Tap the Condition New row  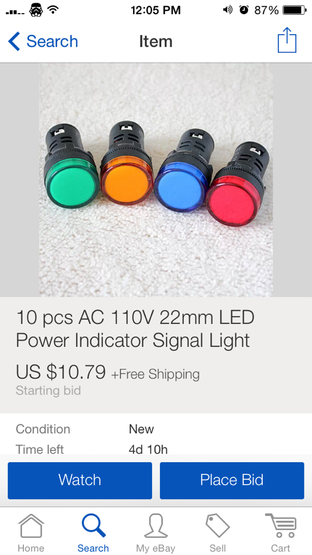coord(156,429)
